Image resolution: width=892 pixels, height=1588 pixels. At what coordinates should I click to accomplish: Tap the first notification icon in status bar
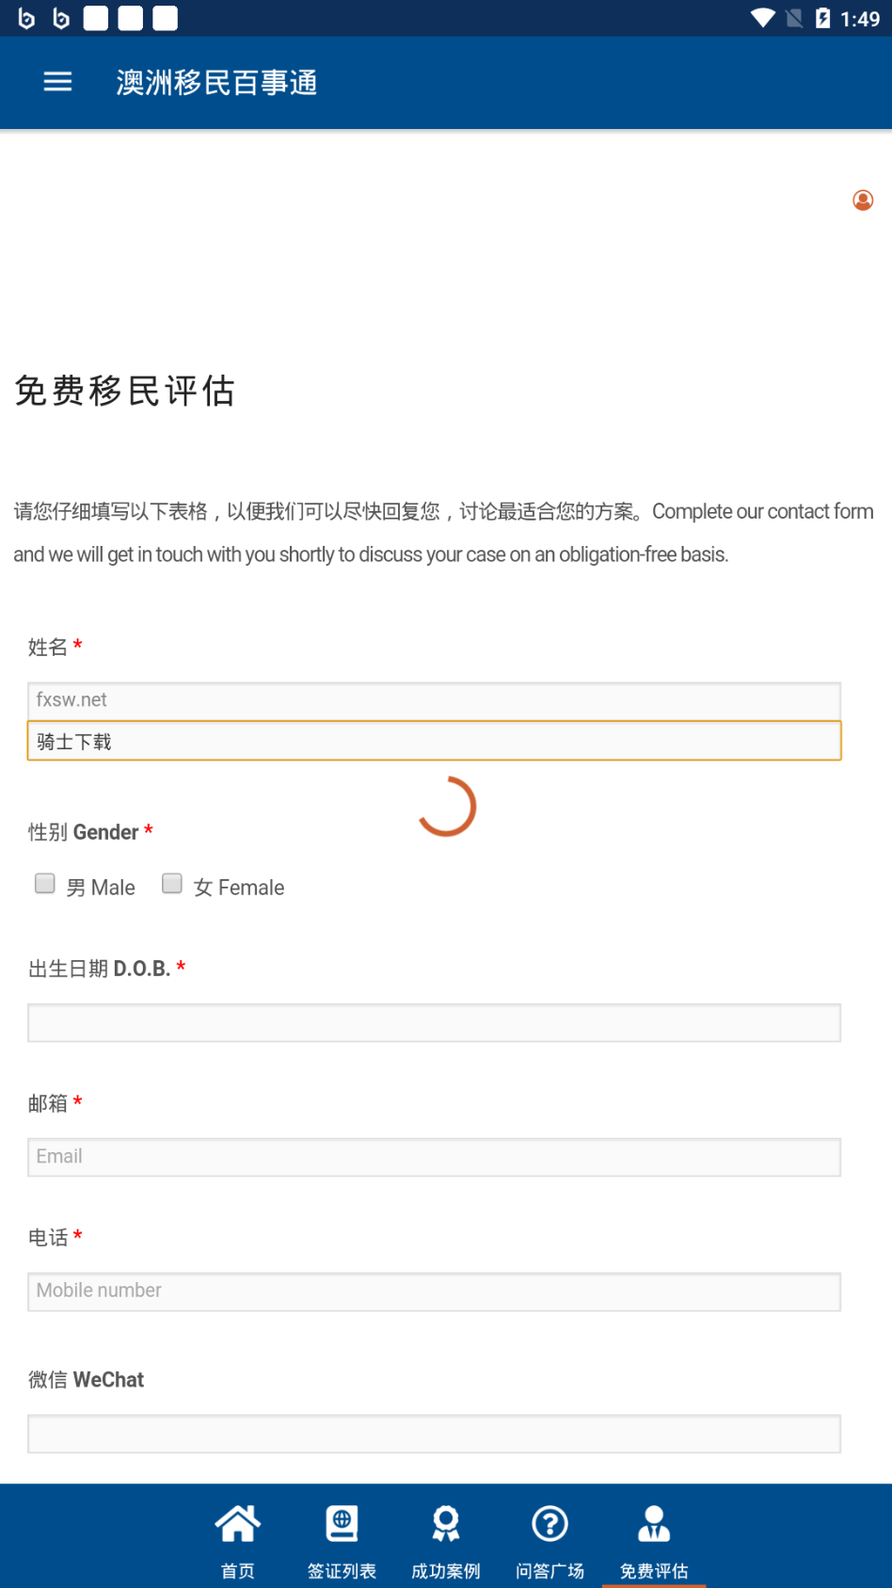click(x=26, y=18)
